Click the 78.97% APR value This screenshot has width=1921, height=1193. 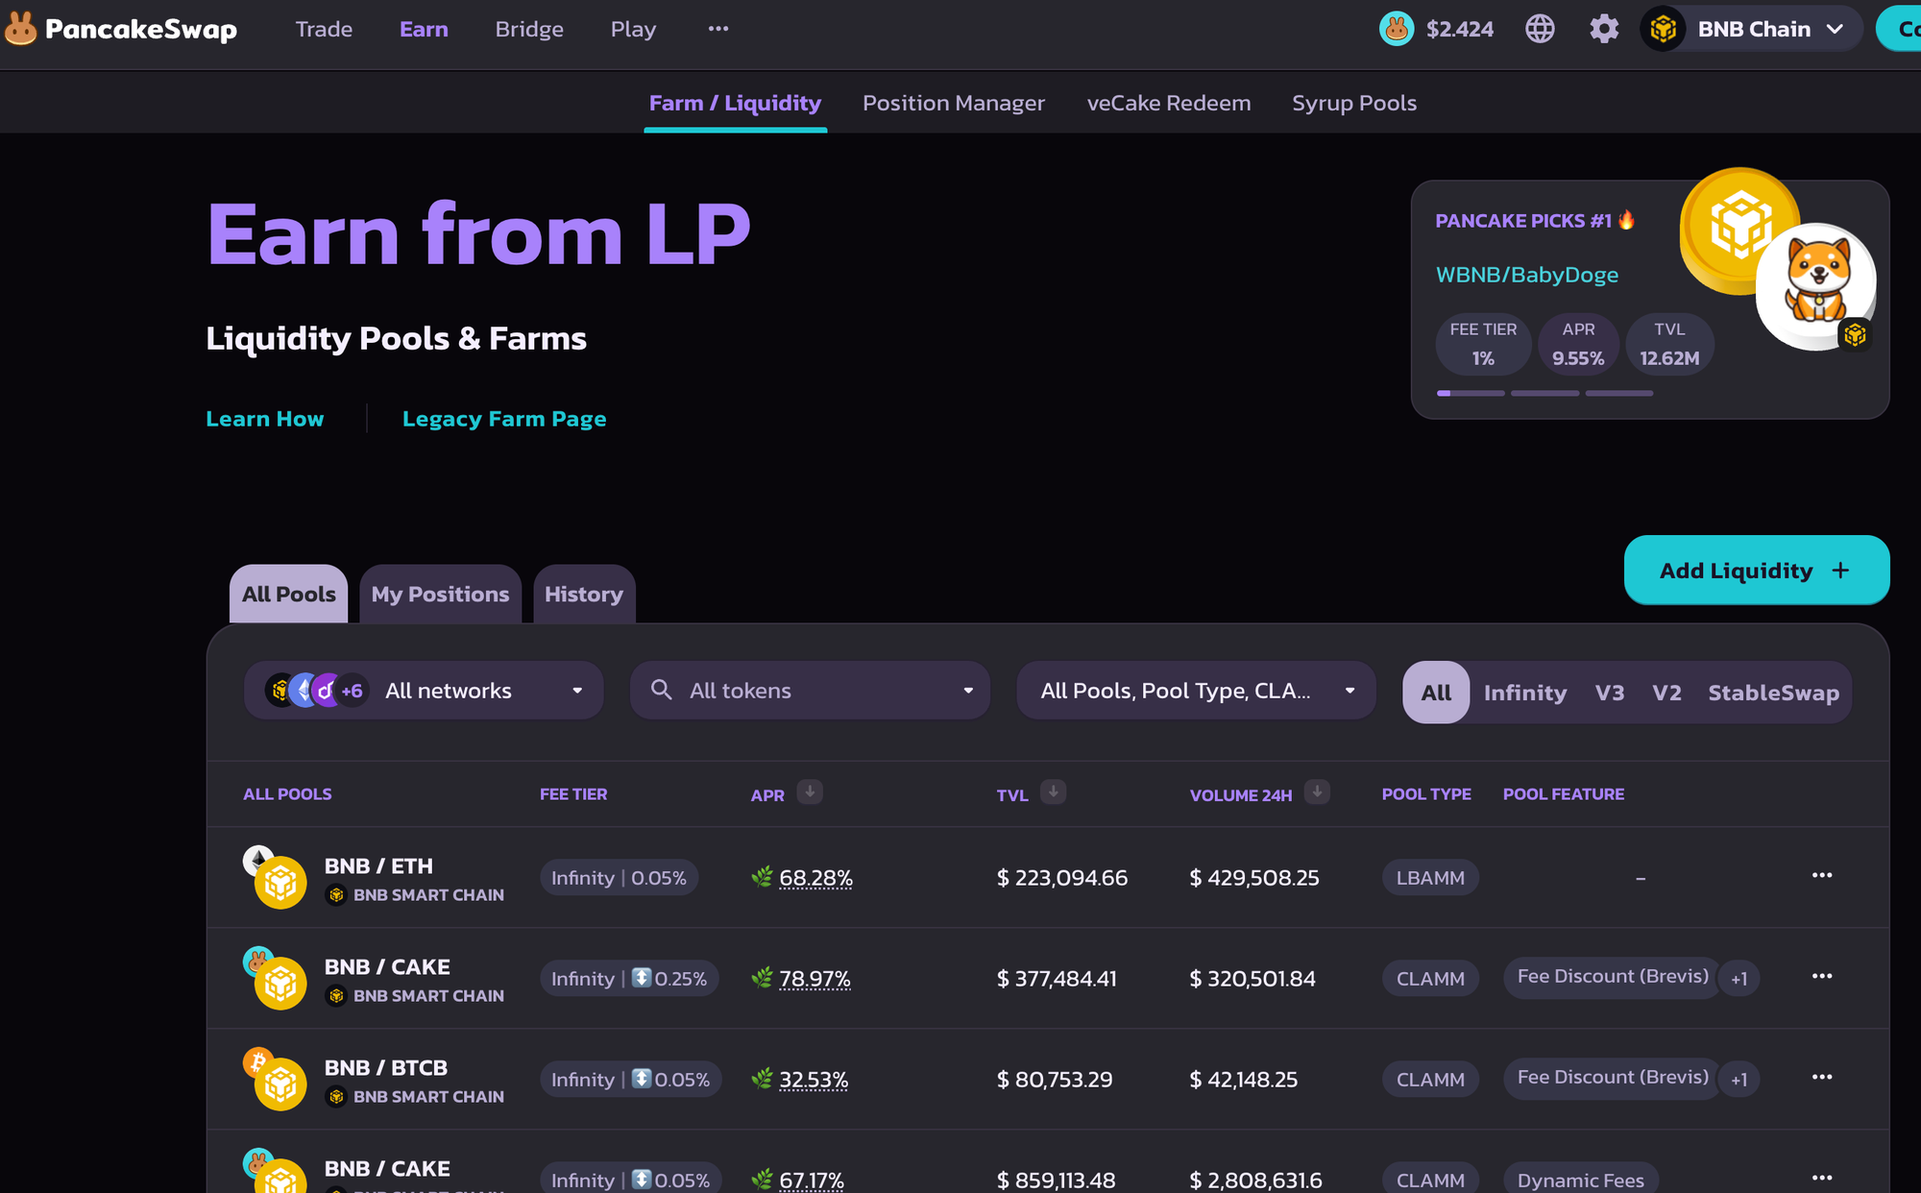pos(815,978)
